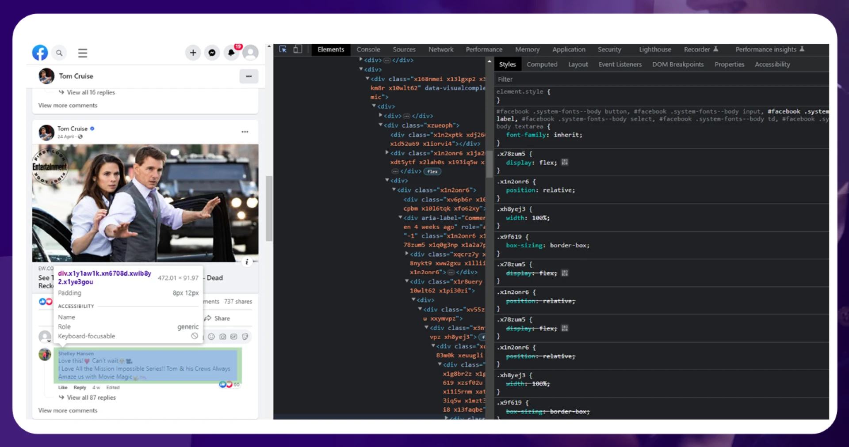
Task: Collapse the div class xv55z node
Action: 420,309
